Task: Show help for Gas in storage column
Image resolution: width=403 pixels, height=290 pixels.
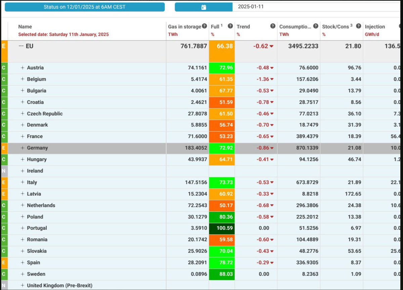Action: [x=204, y=26]
